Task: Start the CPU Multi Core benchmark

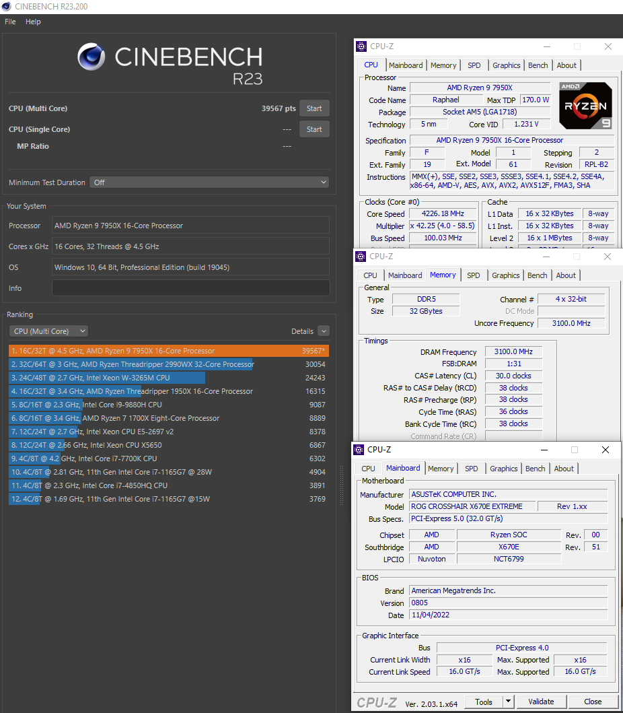Action: [314, 108]
